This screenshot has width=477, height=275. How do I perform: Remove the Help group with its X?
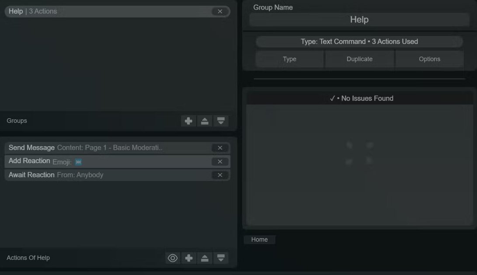tap(220, 11)
